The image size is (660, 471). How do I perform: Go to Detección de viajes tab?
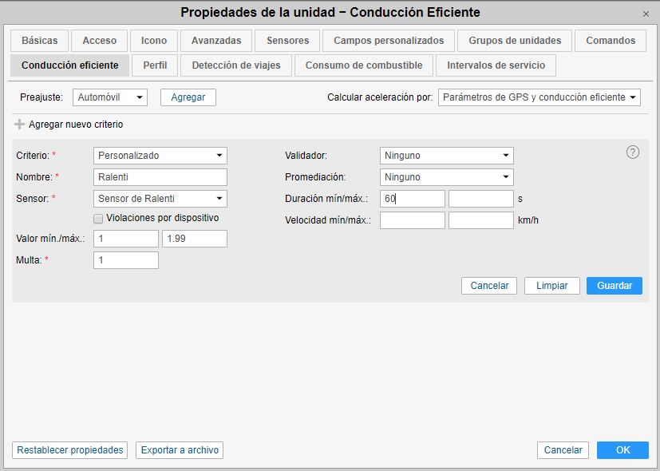point(236,65)
